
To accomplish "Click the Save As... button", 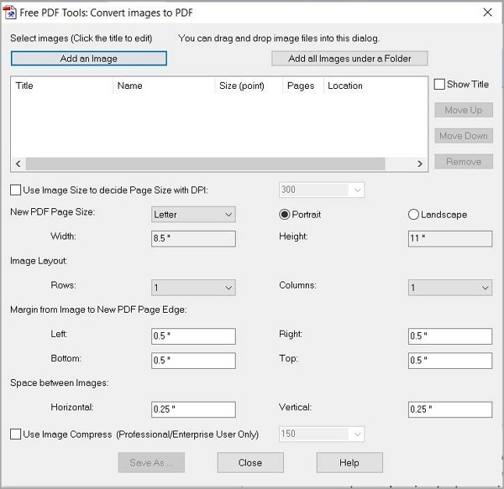I will pos(151,462).
